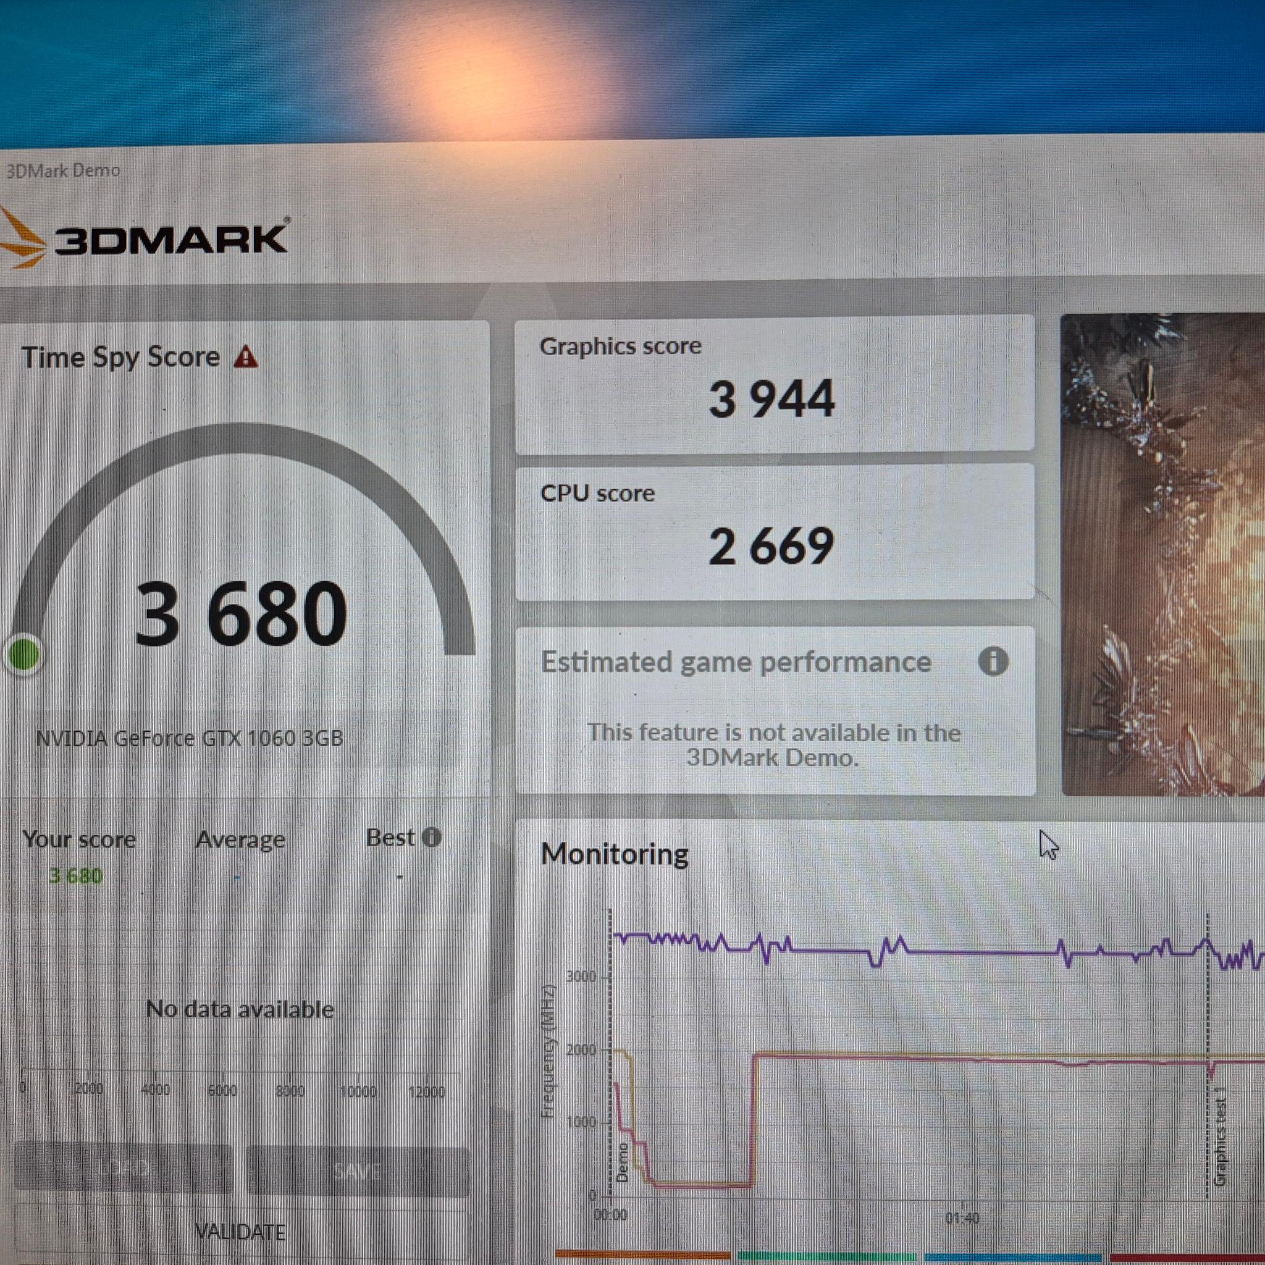Select the Demo marker in the monitoring chart
The width and height of the screenshot is (1265, 1265).
pyautogui.click(x=622, y=1162)
